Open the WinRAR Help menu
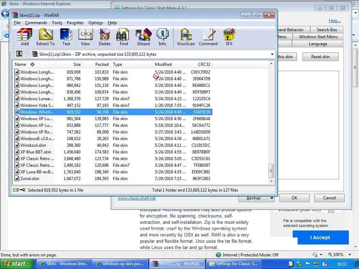 (112, 23)
